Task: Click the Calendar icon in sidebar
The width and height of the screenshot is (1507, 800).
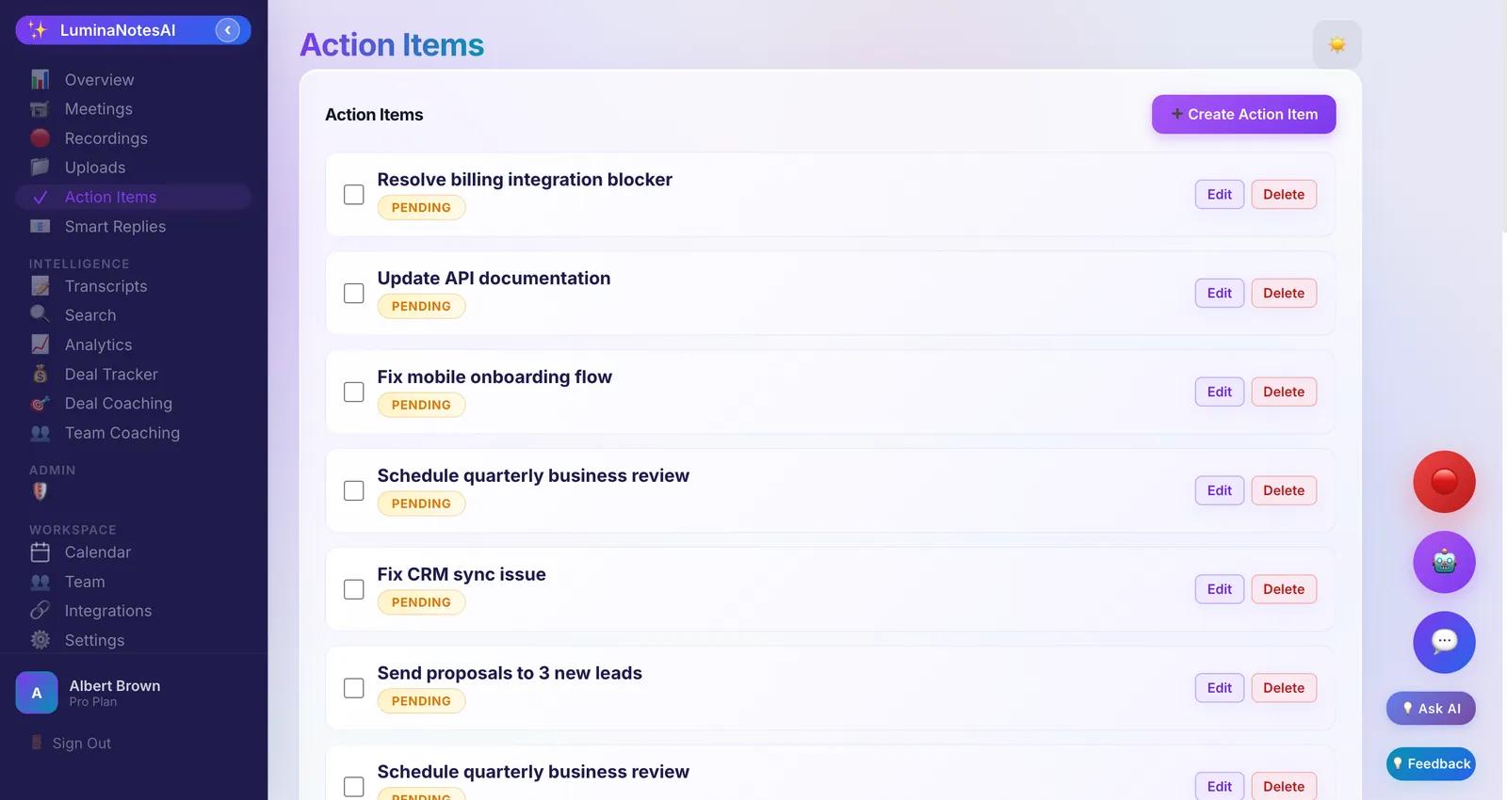Action: [40, 552]
